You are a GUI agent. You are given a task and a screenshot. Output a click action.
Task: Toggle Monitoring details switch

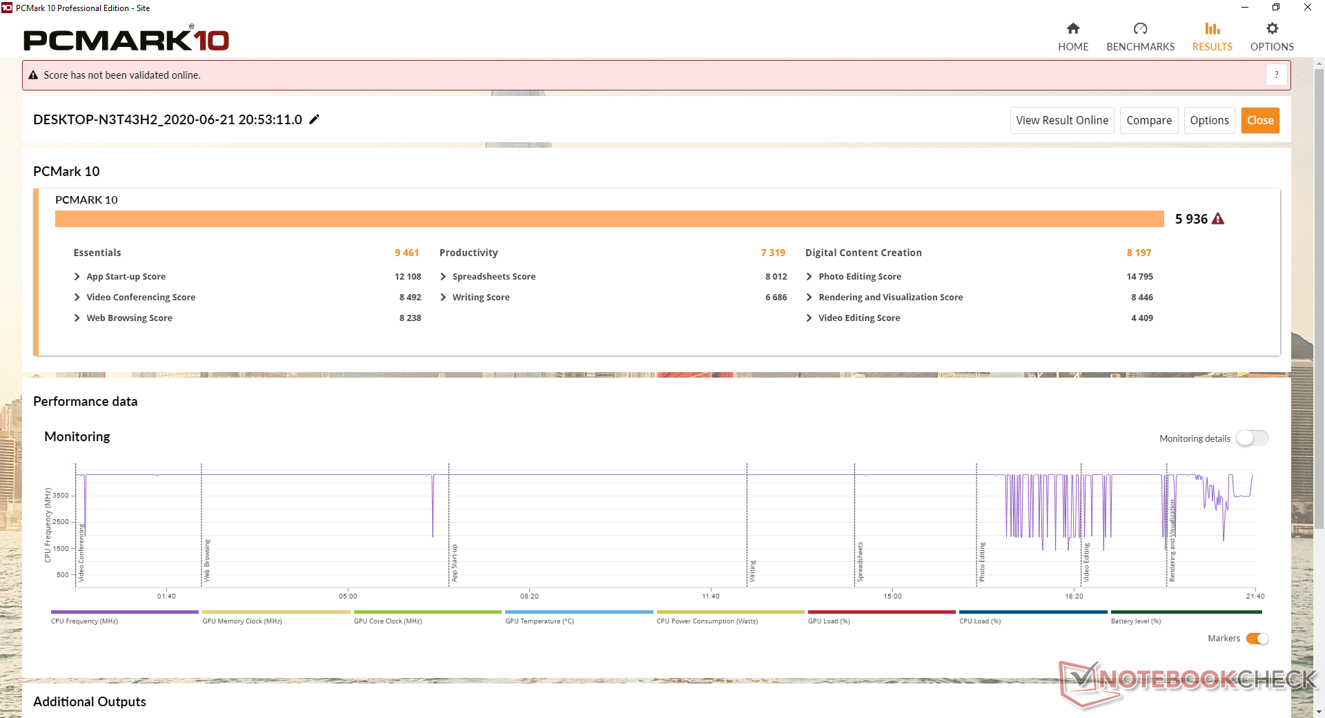[x=1252, y=438]
